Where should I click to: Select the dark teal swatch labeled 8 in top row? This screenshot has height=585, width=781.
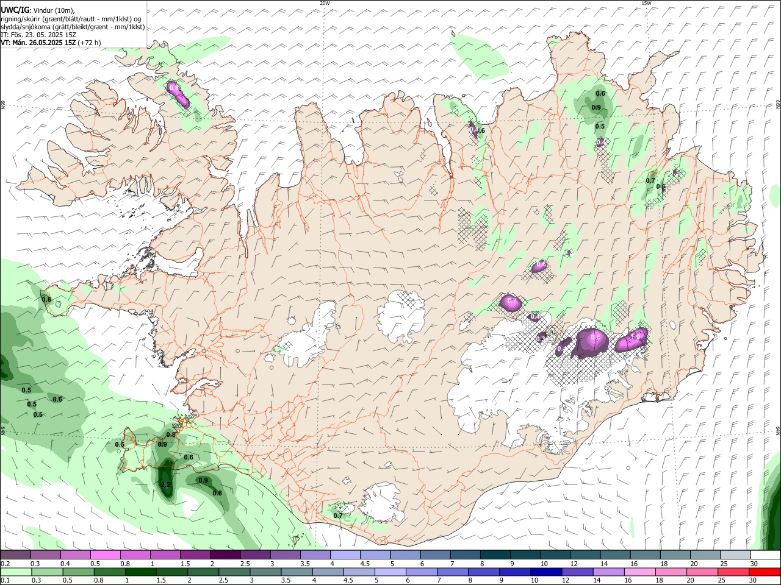(x=495, y=555)
